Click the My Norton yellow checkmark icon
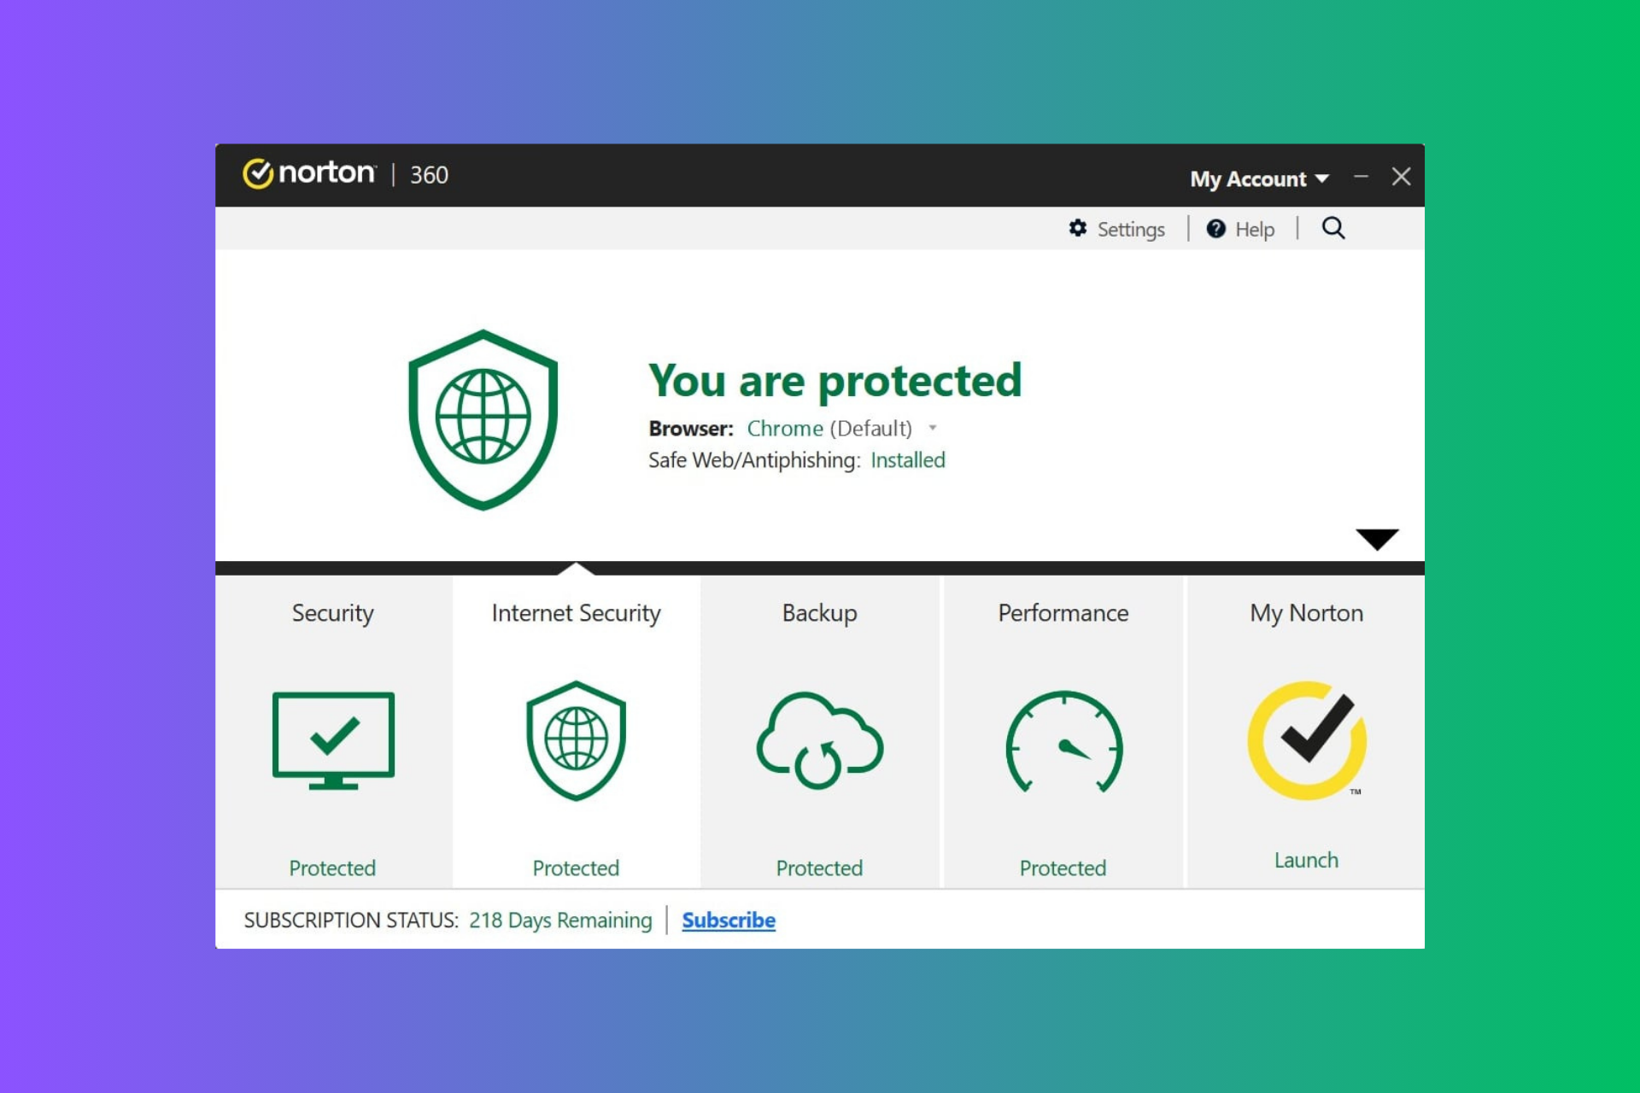This screenshot has width=1640, height=1093. (1307, 740)
